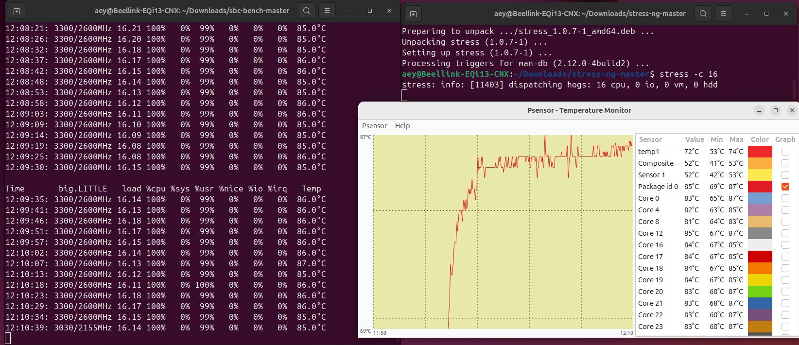Select the temp1 sensor name
The height and width of the screenshot is (345, 799).
pyautogui.click(x=649, y=152)
